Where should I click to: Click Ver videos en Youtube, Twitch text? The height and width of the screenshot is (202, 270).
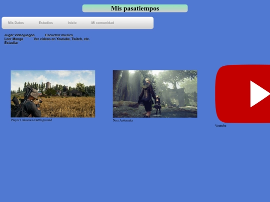[x=61, y=39]
